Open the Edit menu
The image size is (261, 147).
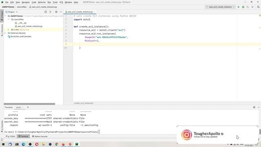click(x=12, y=2)
